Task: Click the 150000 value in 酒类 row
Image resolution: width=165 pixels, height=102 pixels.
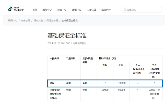Action: click(121, 83)
